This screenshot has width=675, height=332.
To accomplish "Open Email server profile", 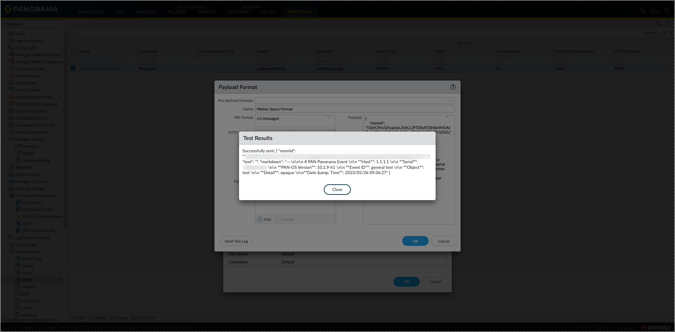I will click(27, 273).
